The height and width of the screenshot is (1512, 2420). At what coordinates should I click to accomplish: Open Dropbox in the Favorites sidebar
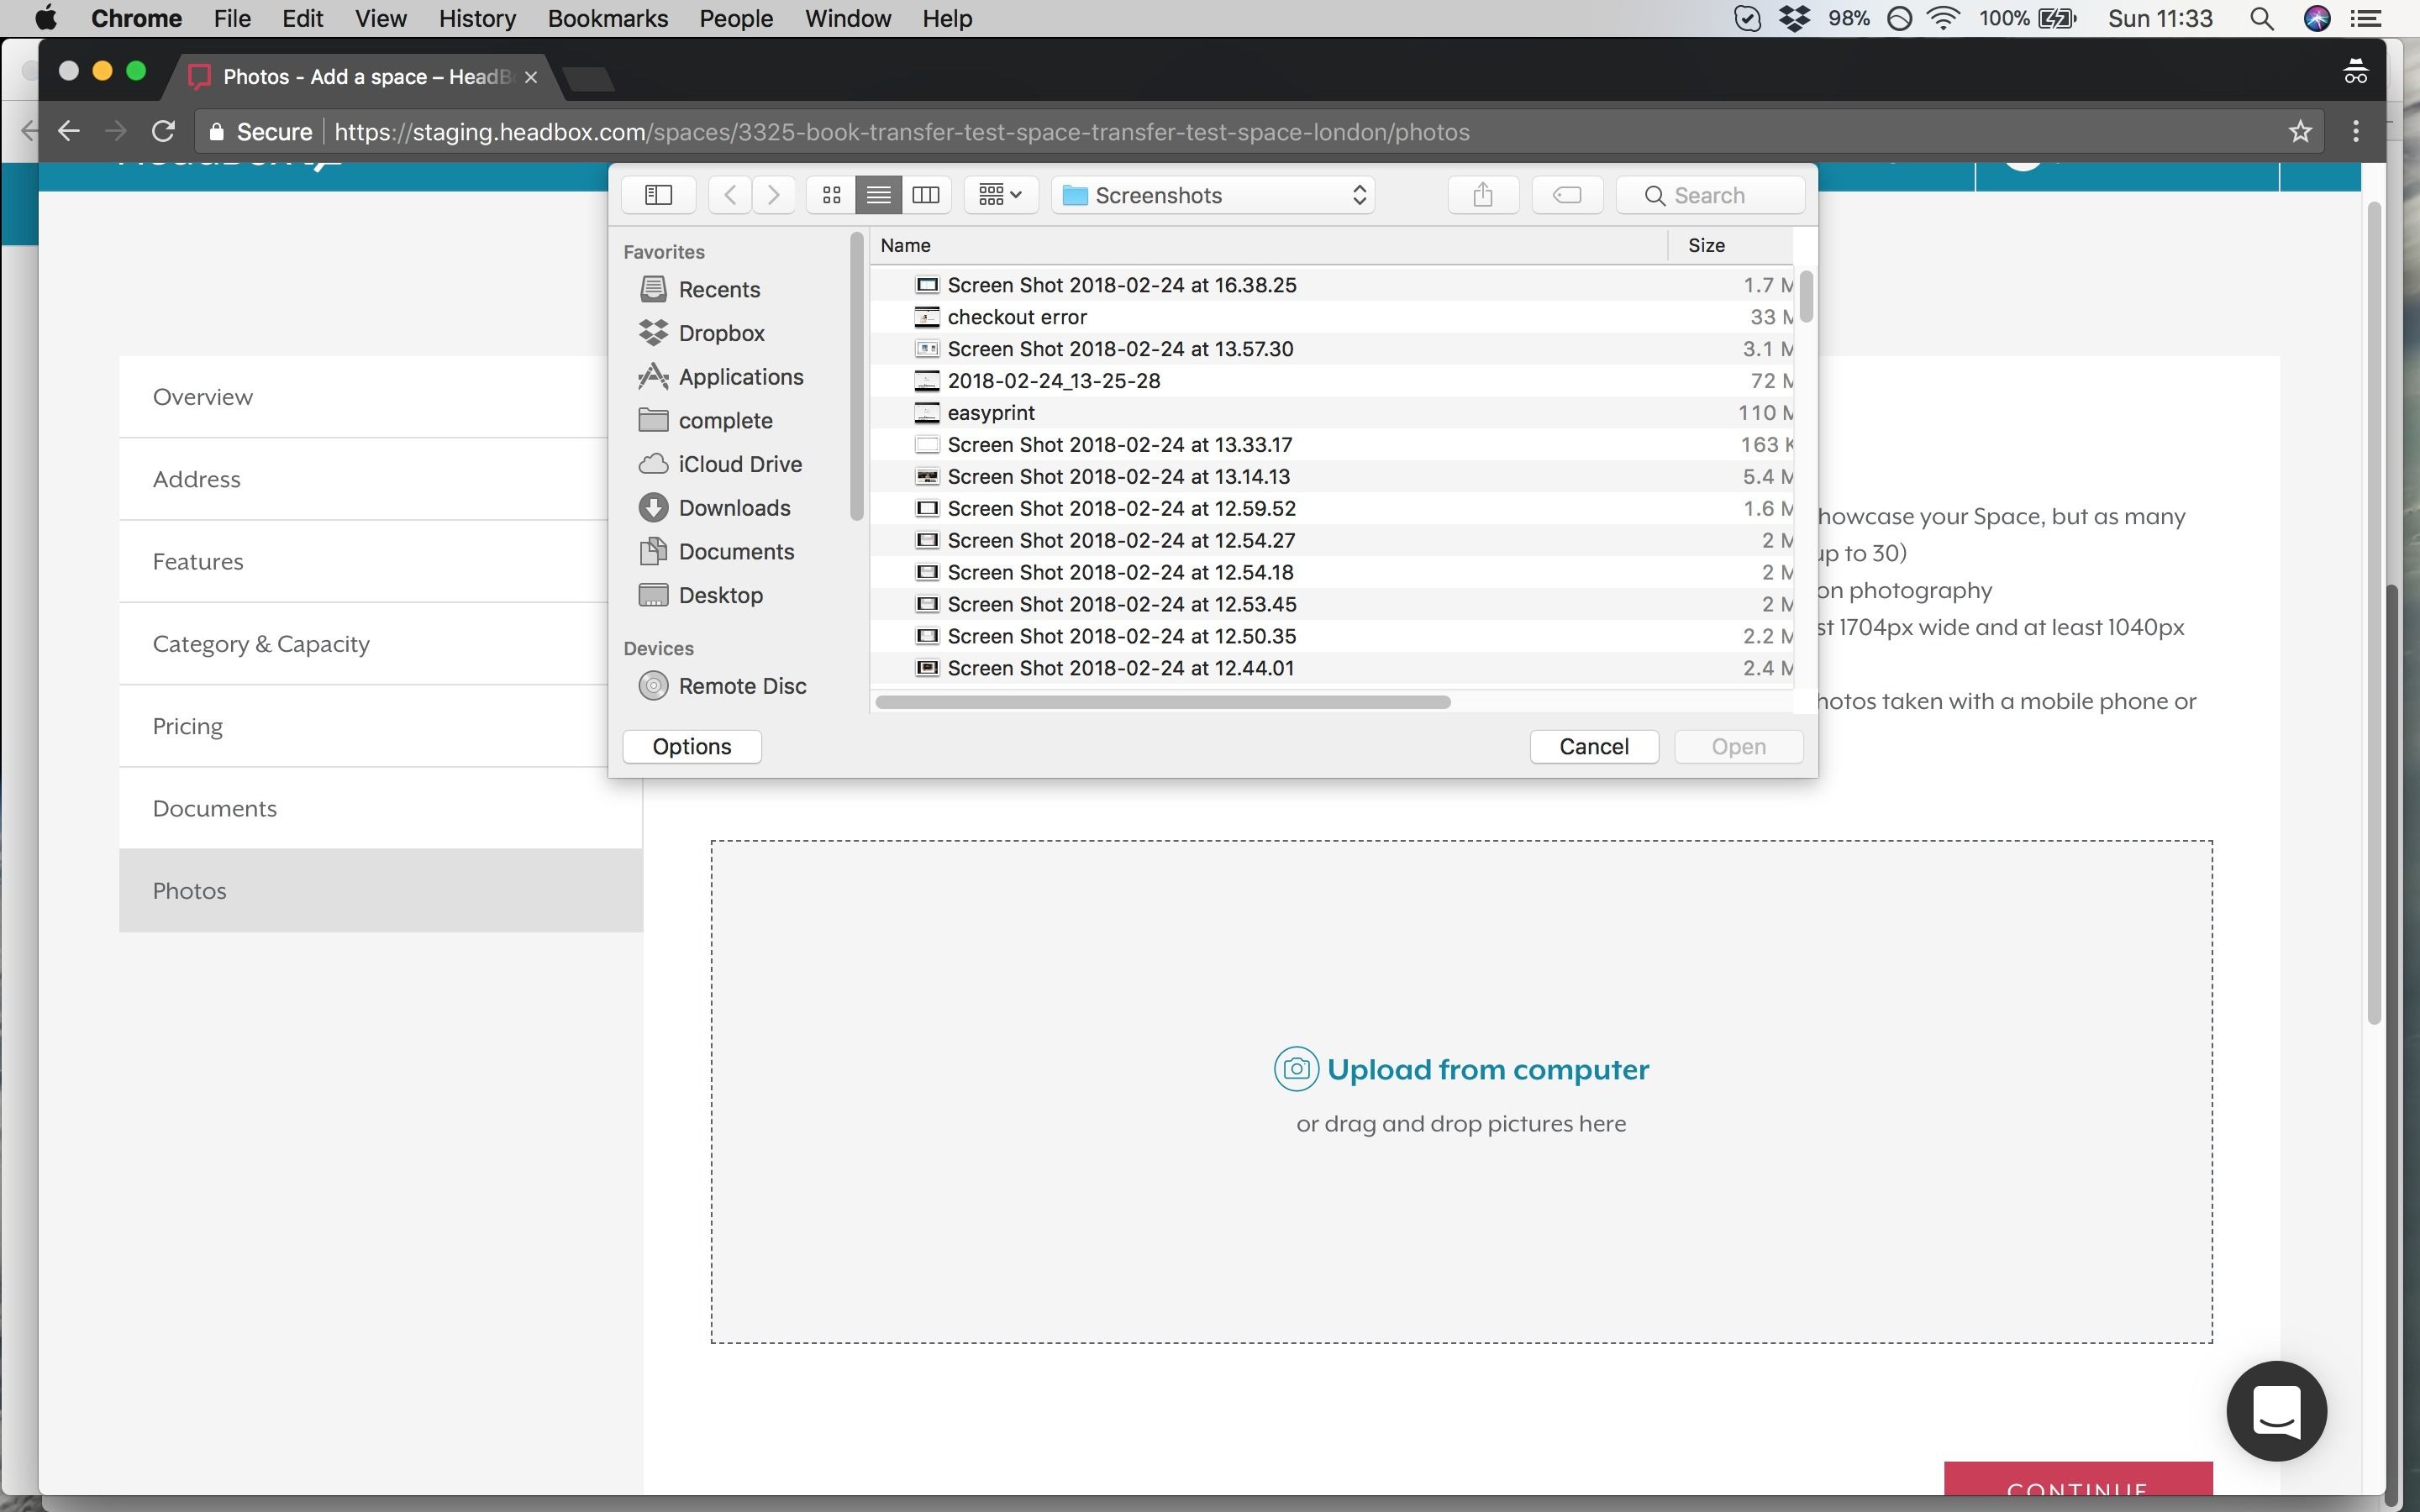pyautogui.click(x=720, y=333)
